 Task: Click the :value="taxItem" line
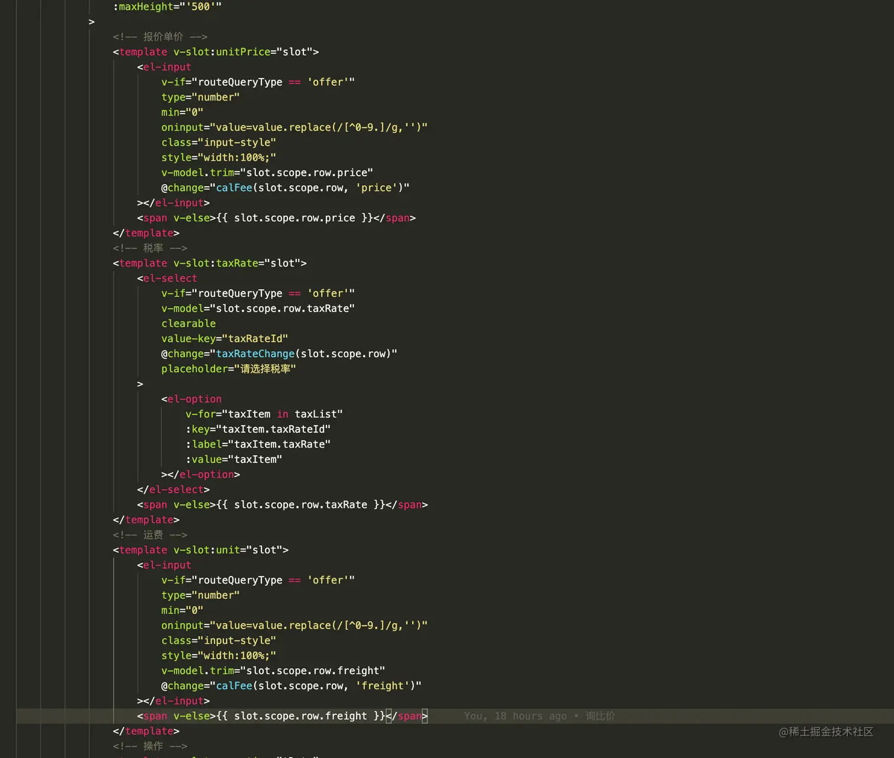[234, 459]
